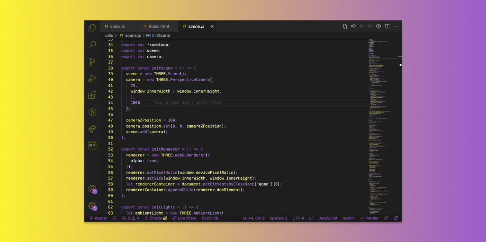Open the Explorer view in activity bar
Screen dimensions: 486x242
point(92,28)
